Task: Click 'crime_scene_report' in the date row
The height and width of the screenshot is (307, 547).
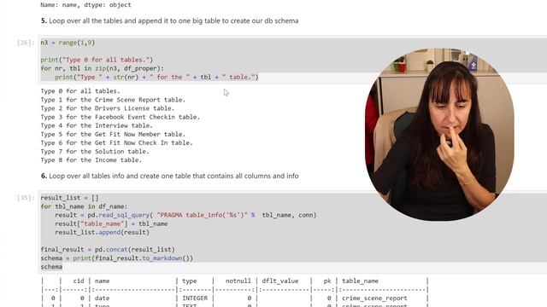Action: 374,298
